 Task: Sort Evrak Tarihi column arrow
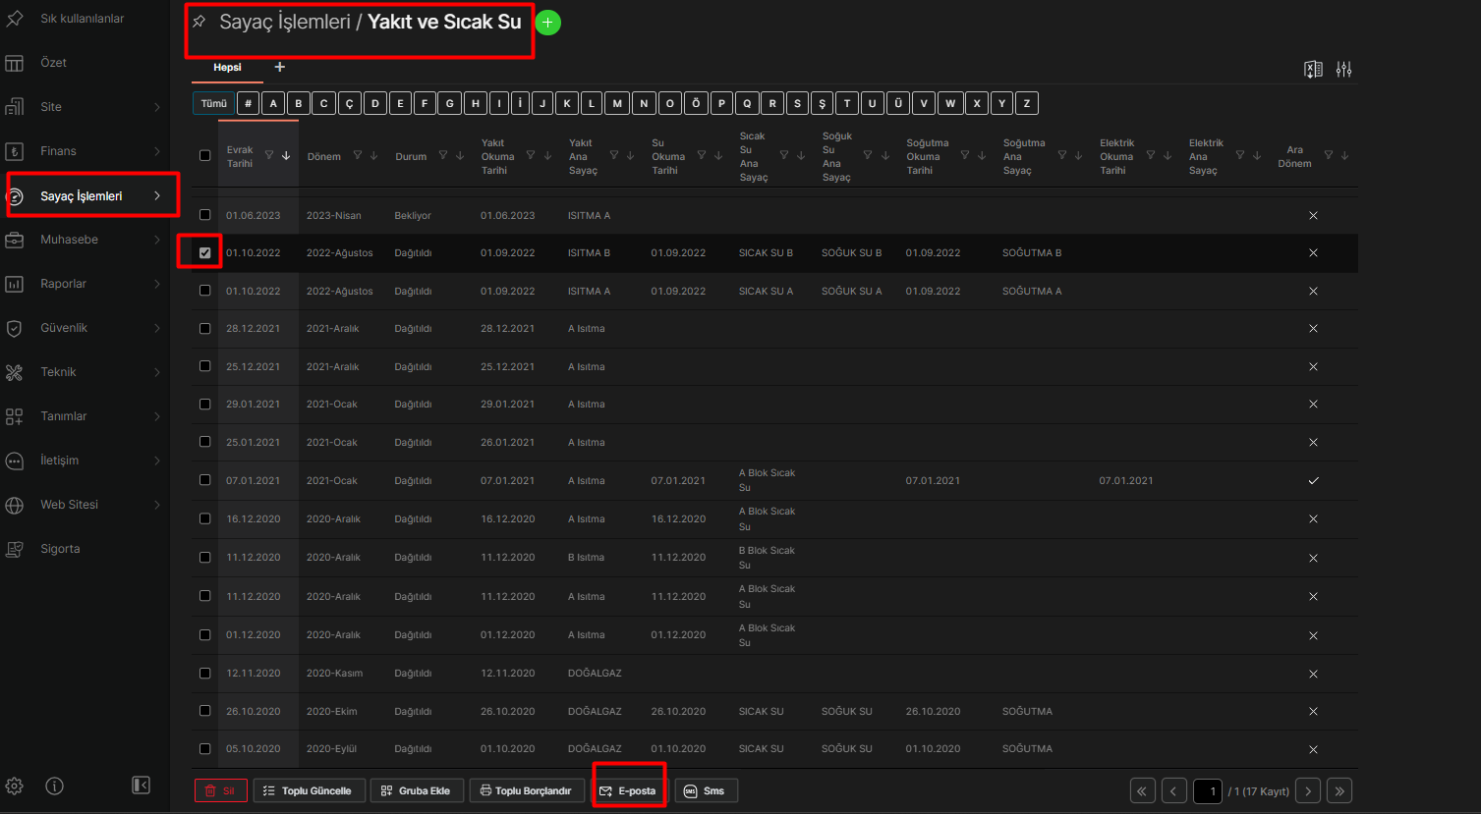286,155
